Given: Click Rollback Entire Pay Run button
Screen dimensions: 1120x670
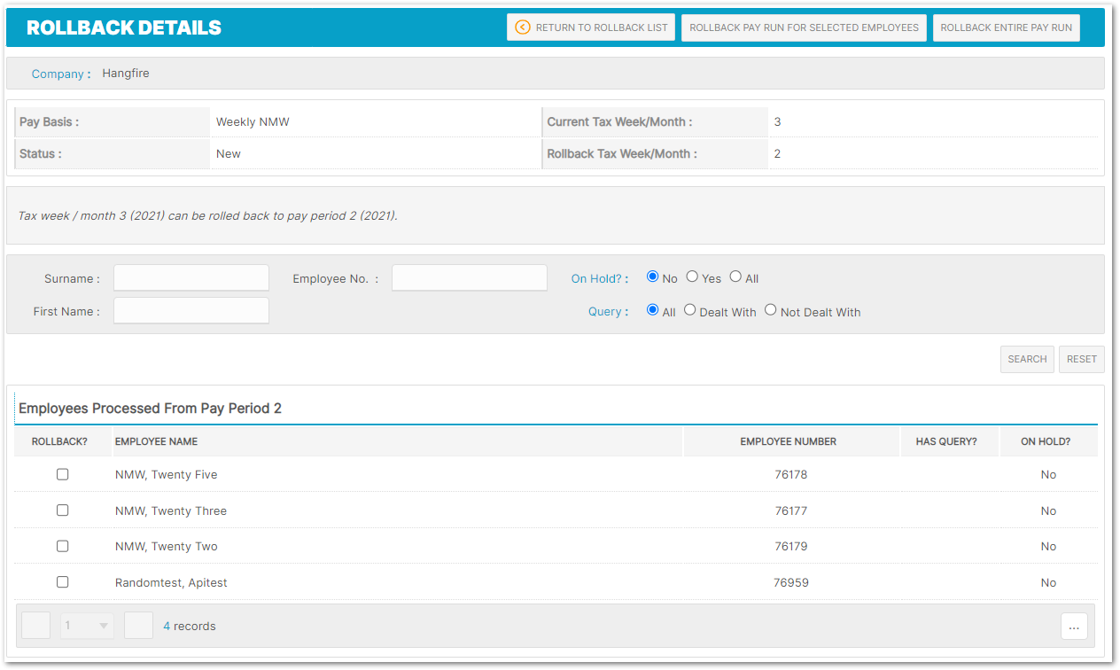Looking at the screenshot, I should pyautogui.click(x=1006, y=27).
